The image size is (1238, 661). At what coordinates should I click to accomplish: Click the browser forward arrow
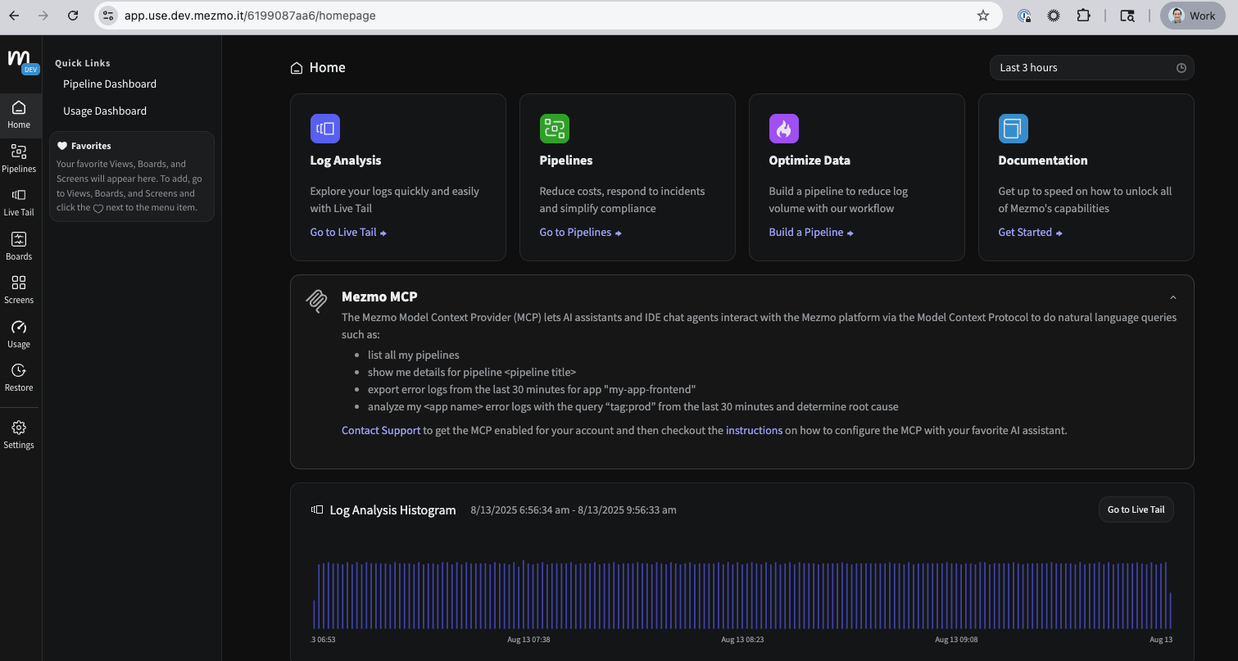43,16
